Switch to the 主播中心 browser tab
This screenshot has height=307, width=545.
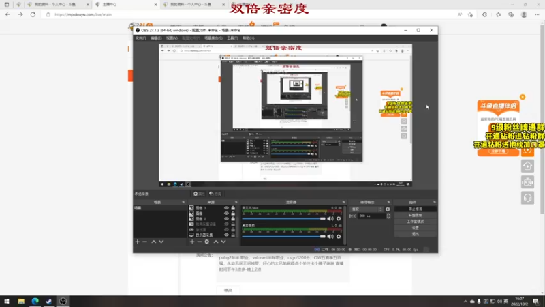[125, 5]
